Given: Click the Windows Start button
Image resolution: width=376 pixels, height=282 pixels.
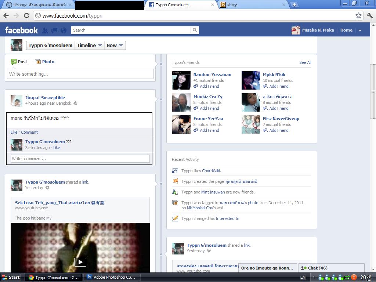Looking at the screenshot, I should point(11,277).
